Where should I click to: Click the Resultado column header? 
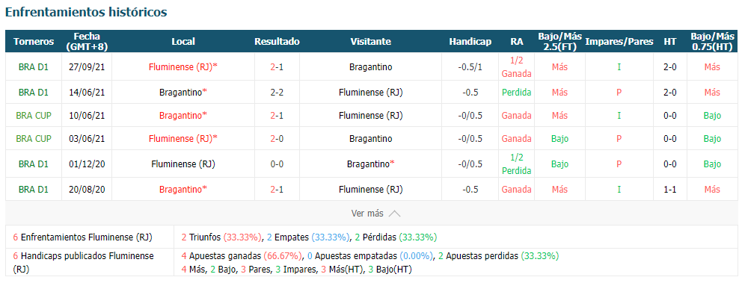(277, 42)
